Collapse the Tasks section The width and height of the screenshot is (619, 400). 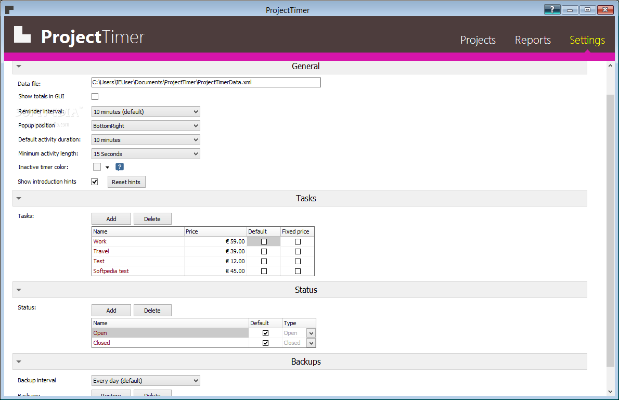click(x=19, y=198)
